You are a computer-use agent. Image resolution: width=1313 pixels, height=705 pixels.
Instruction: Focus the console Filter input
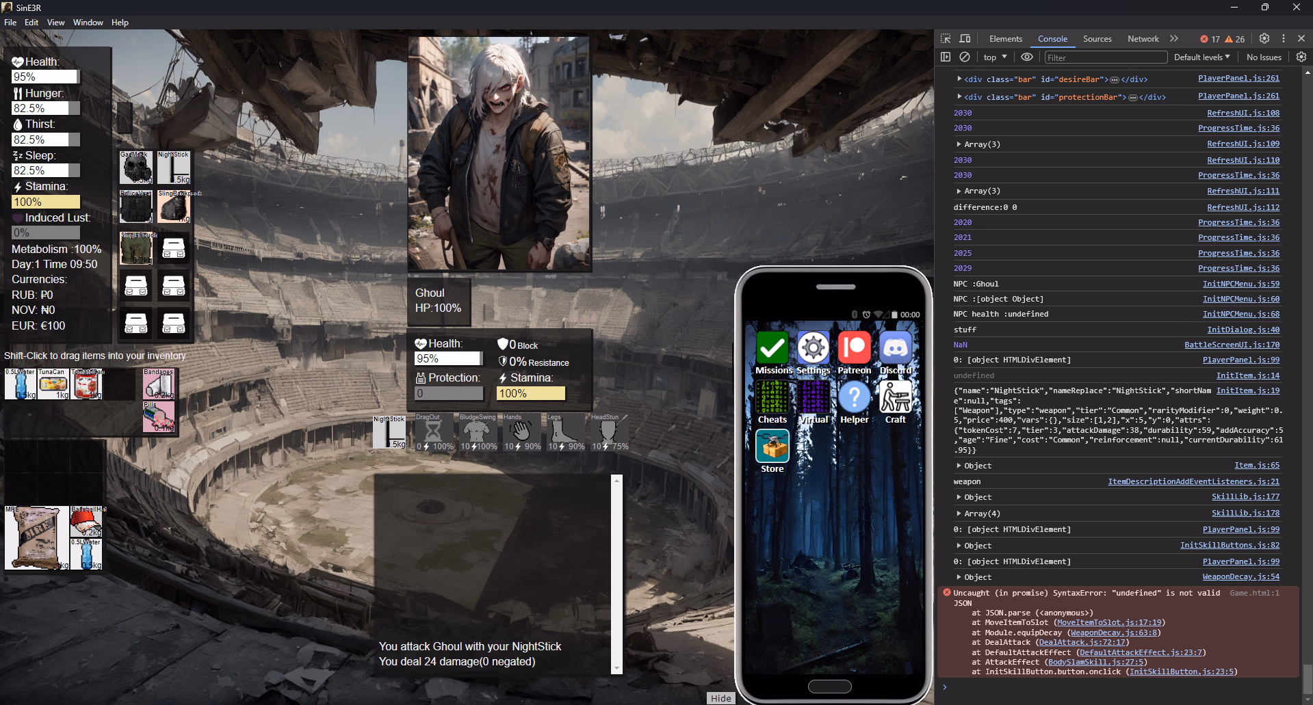coord(1106,57)
